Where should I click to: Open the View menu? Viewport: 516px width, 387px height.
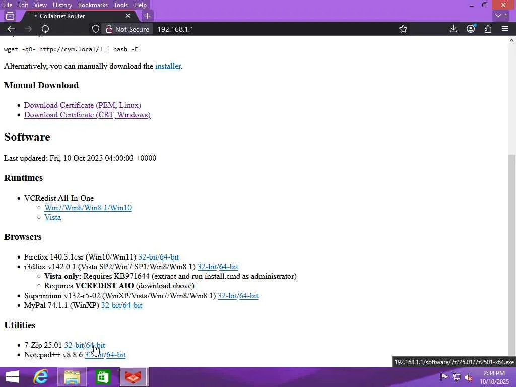40,5
